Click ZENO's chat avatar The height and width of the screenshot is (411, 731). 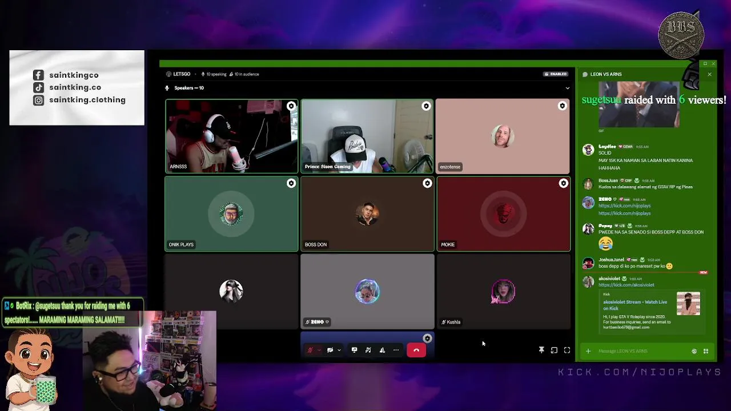588,202
